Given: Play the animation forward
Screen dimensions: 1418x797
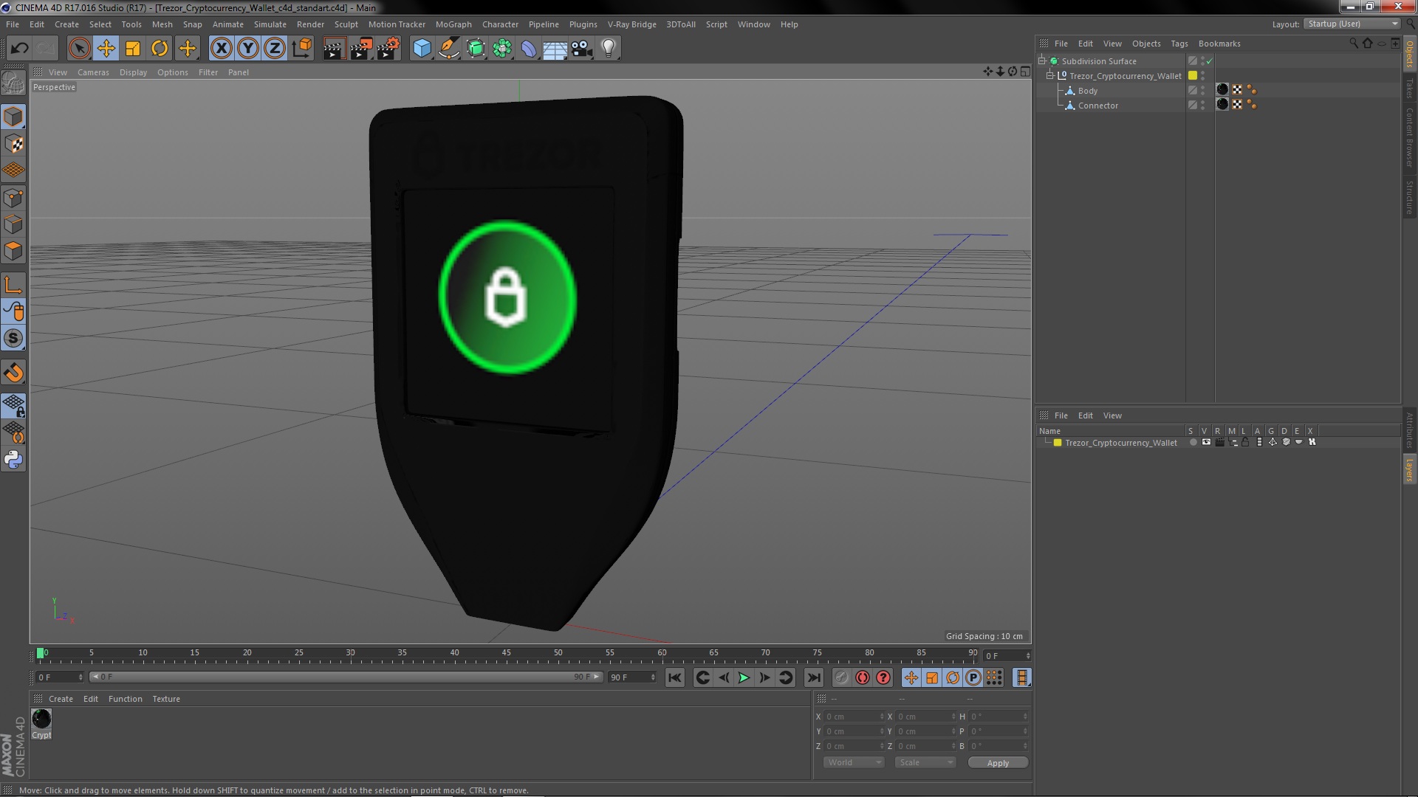Looking at the screenshot, I should point(744,678).
